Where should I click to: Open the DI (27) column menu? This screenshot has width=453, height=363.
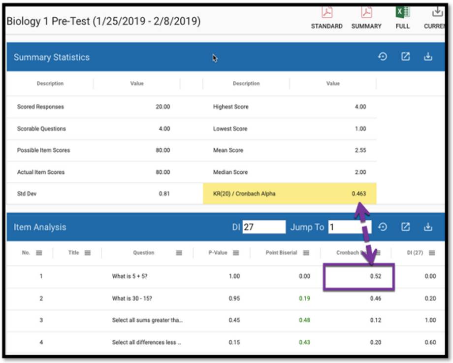click(x=432, y=253)
